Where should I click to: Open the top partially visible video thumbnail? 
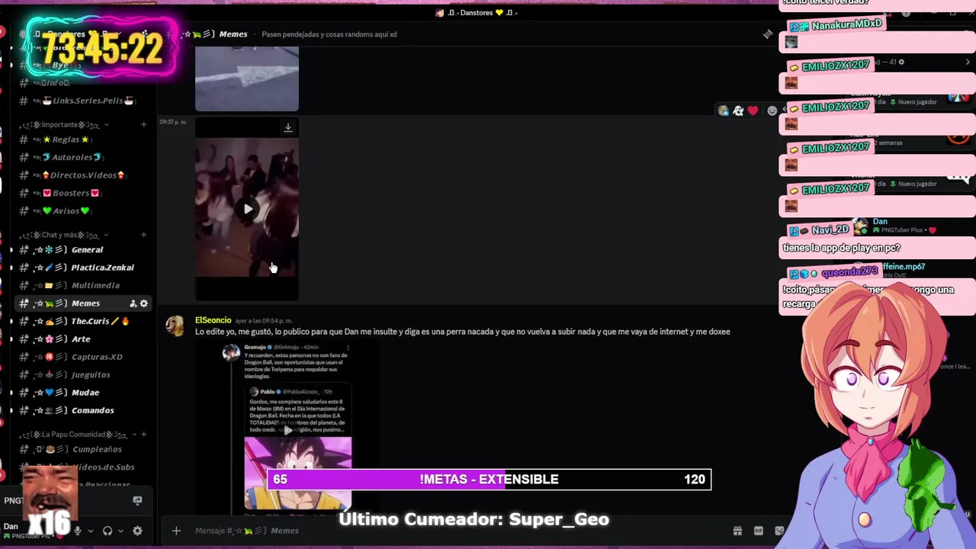click(247, 79)
